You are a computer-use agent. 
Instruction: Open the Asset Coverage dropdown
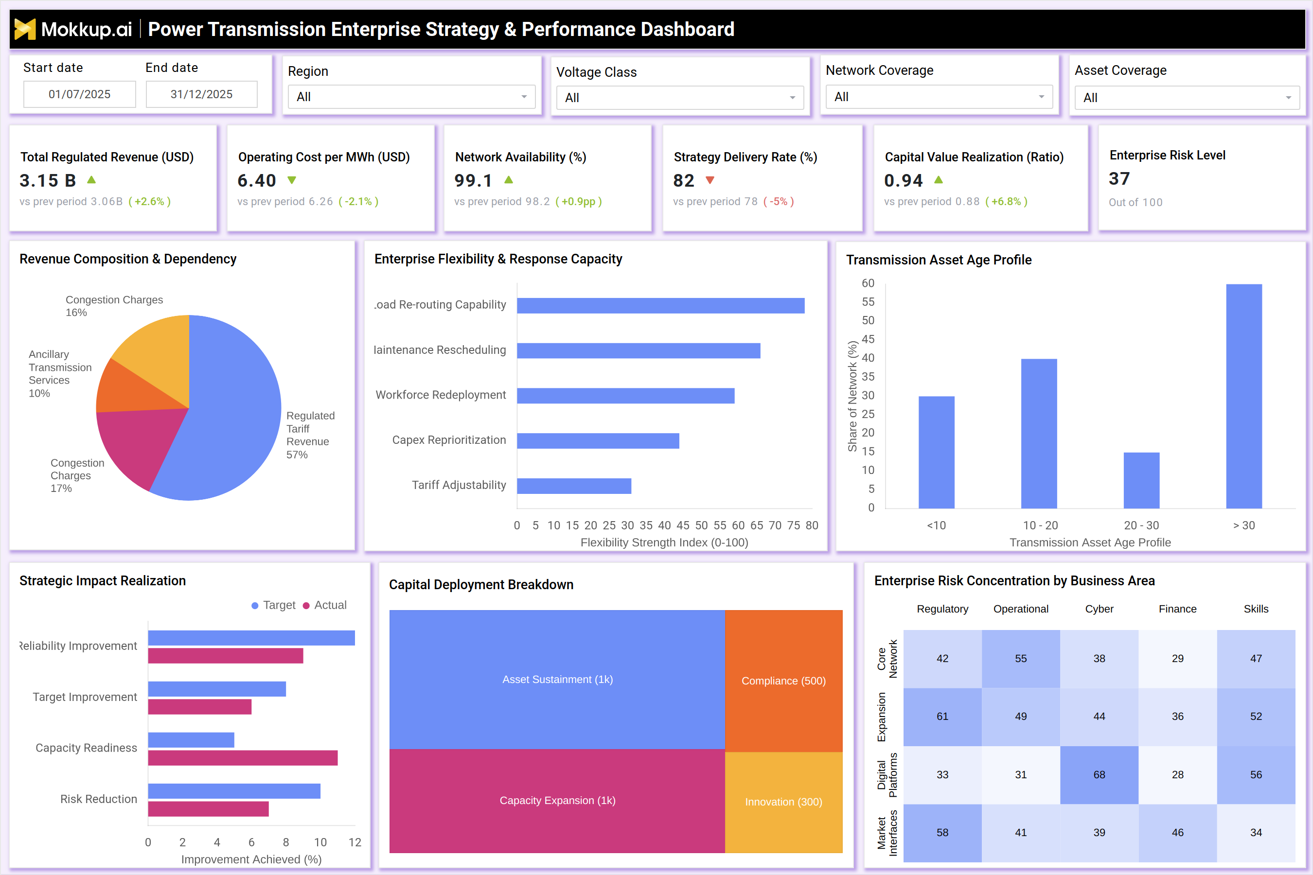pos(1188,98)
